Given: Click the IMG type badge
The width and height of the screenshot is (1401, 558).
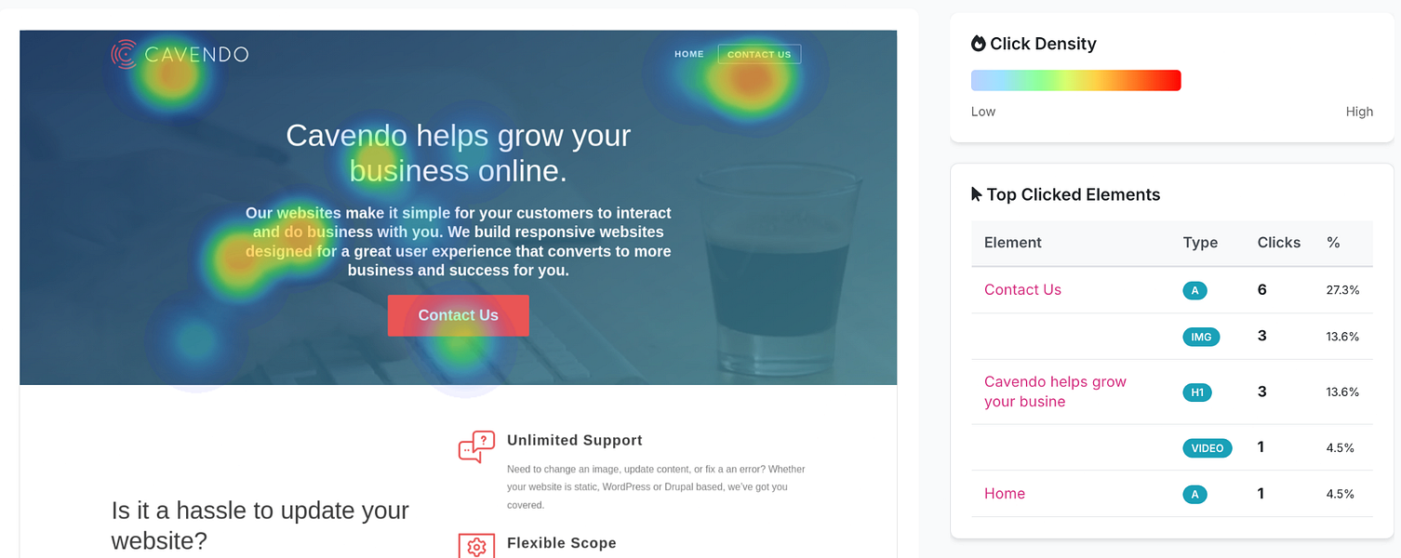Looking at the screenshot, I should (x=1201, y=337).
